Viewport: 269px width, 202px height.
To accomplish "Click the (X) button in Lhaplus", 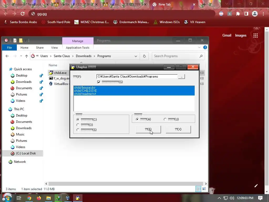I will point(178,129).
